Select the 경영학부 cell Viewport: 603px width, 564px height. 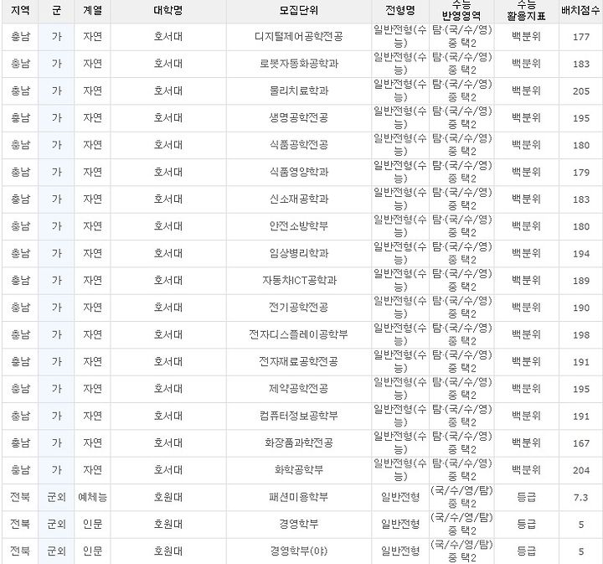[299, 525]
